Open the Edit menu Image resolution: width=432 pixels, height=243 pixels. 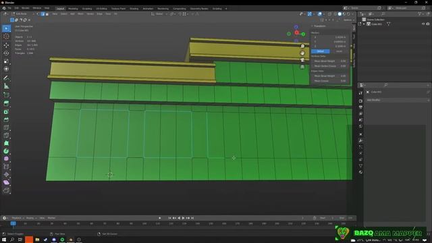tap(16, 8)
